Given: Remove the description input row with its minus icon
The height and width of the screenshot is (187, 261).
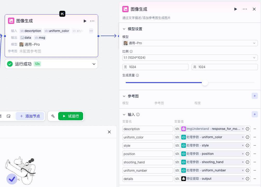Looking at the screenshot, I should pyautogui.click(x=255, y=129).
